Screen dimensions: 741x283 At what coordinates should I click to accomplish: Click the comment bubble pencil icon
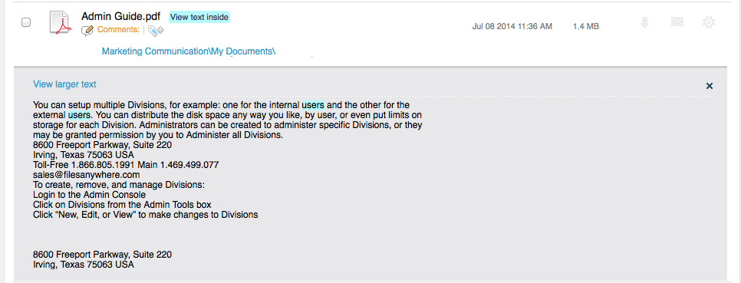tap(87, 31)
